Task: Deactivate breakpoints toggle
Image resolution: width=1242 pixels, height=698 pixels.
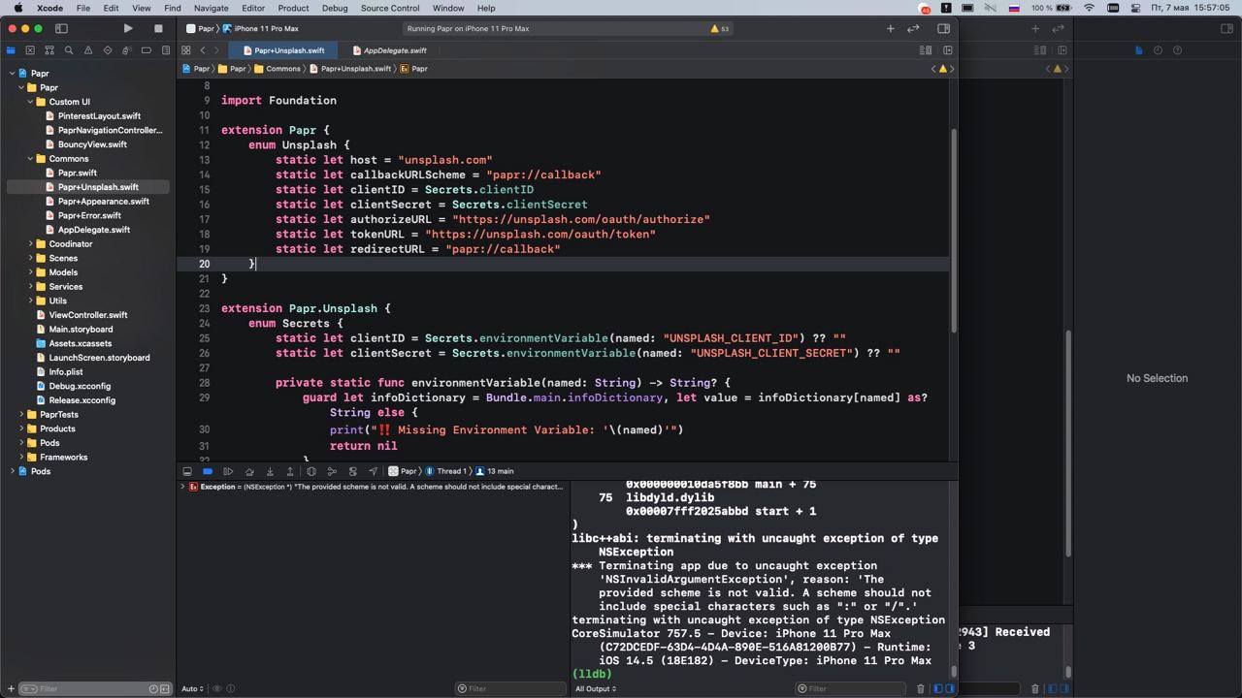Action: tap(208, 471)
